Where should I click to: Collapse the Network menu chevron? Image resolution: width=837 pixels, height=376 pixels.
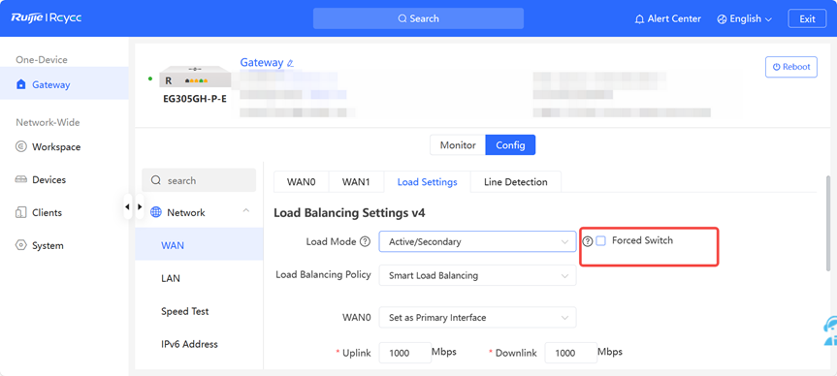tap(246, 210)
